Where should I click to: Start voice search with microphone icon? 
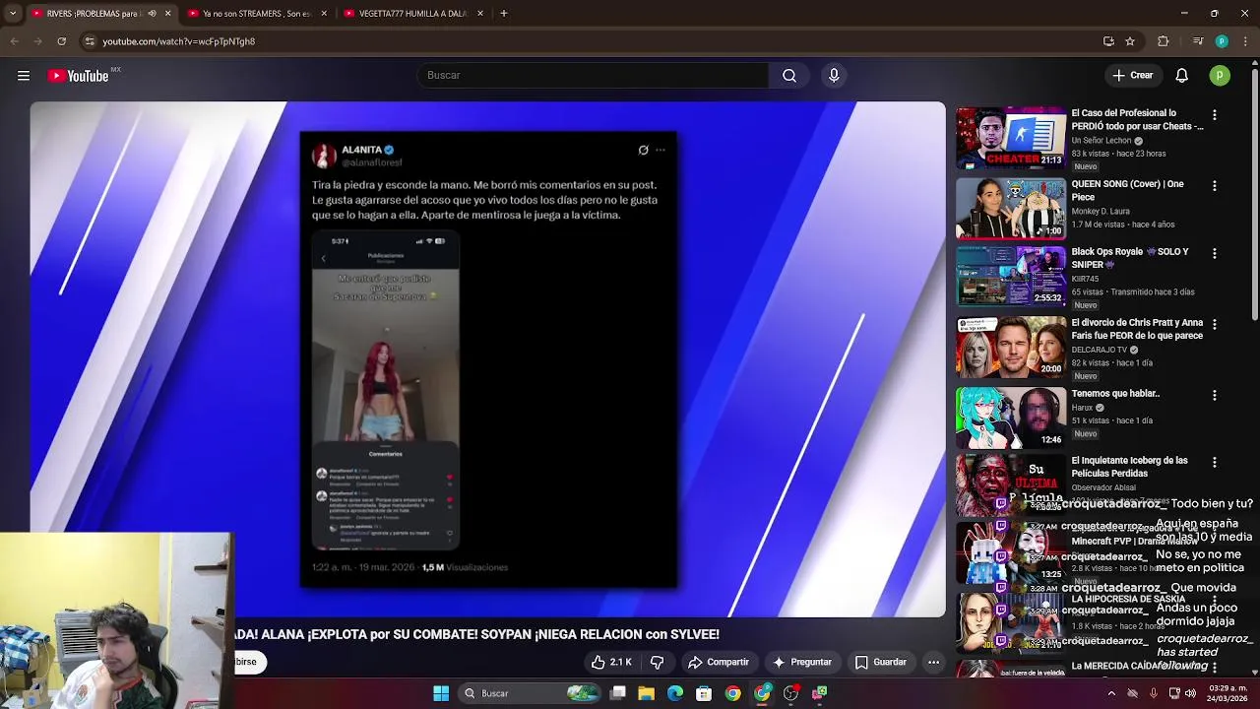click(x=834, y=76)
